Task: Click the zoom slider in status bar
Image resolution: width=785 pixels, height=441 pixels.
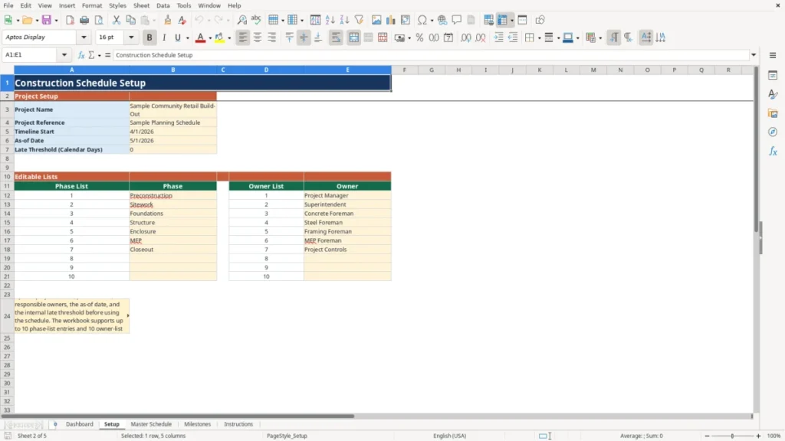Action: coord(732,436)
